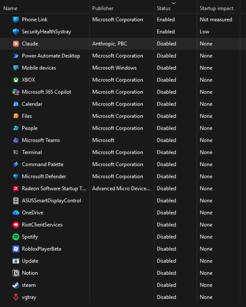Click the RobloxPlayerBeta icon
Screen dimensions: 246x307
tap(16, 249)
